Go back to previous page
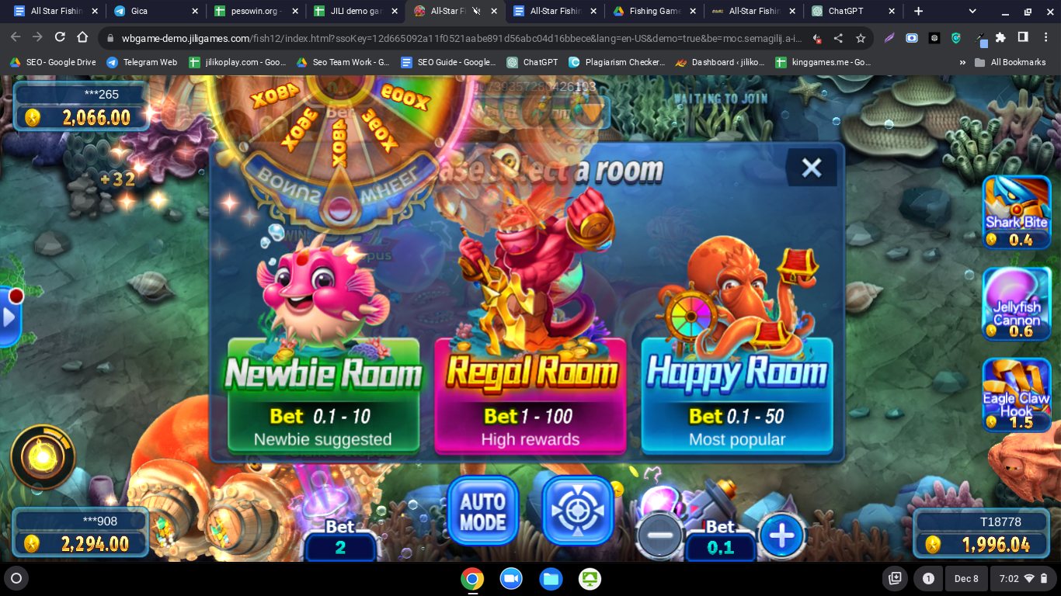This screenshot has width=1061, height=596. click(x=16, y=38)
